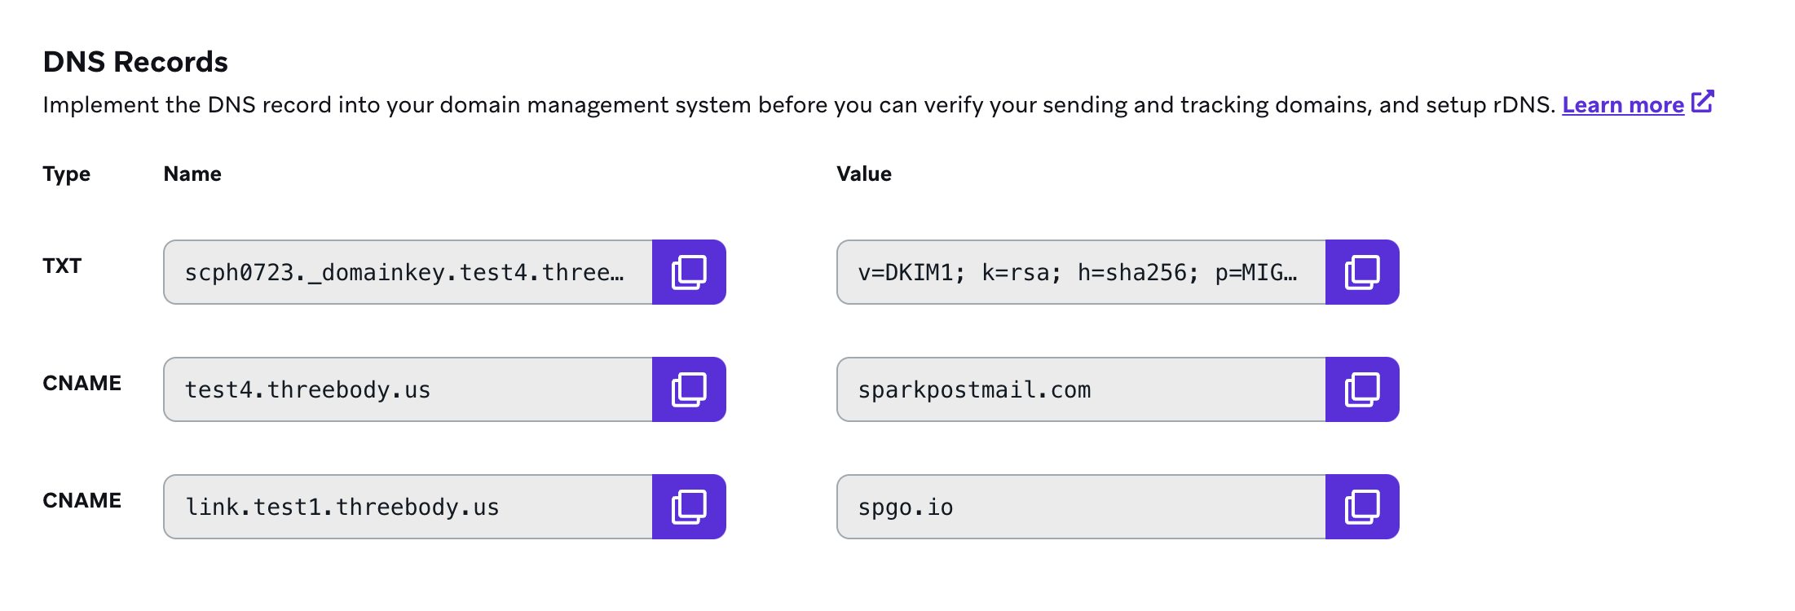Click the v=DKIM1 value field
The width and height of the screenshot is (1795, 611).
click(1081, 272)
